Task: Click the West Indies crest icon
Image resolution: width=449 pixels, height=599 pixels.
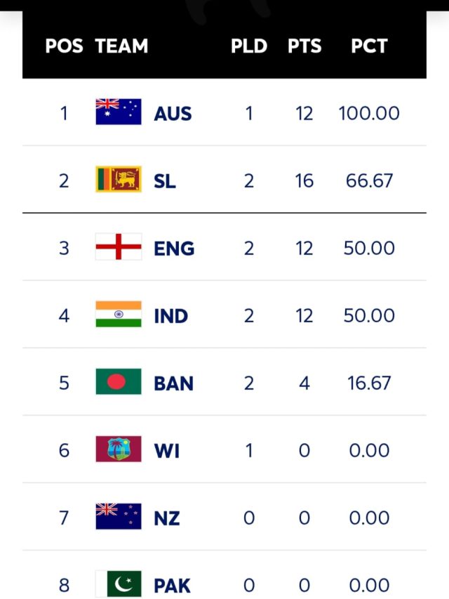Action: [119, 449]
